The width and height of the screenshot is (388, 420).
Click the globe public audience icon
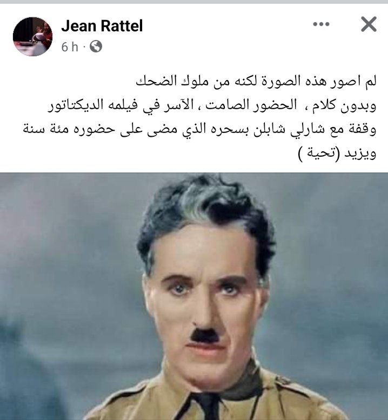[96, 46]
